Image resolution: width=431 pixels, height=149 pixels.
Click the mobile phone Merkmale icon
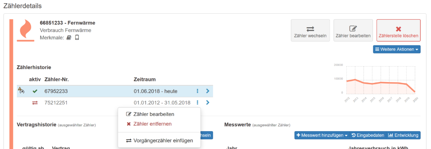[77, 37]
